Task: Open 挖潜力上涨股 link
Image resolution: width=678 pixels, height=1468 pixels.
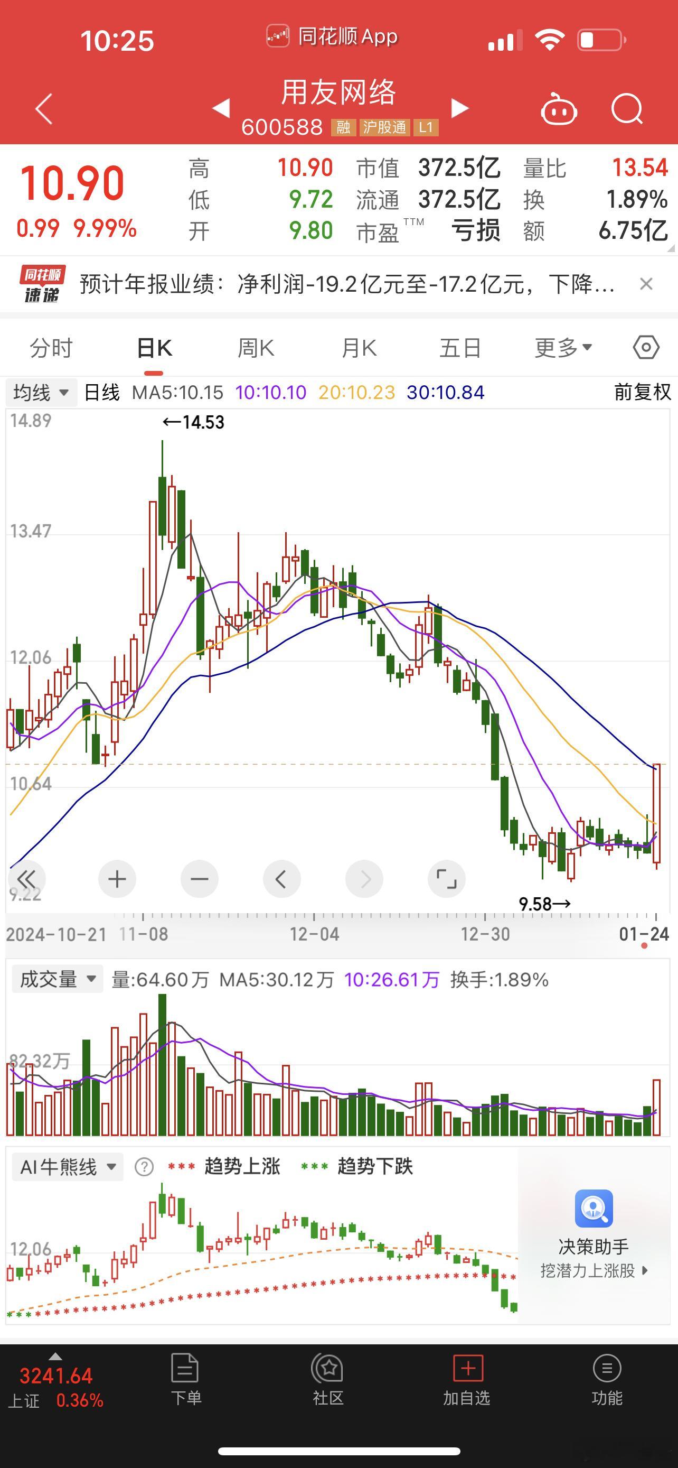Action: tap(594, 1270)
